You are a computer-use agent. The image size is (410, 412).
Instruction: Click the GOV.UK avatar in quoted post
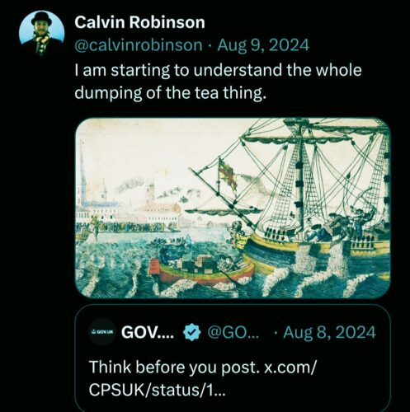[x=101, y=332]
